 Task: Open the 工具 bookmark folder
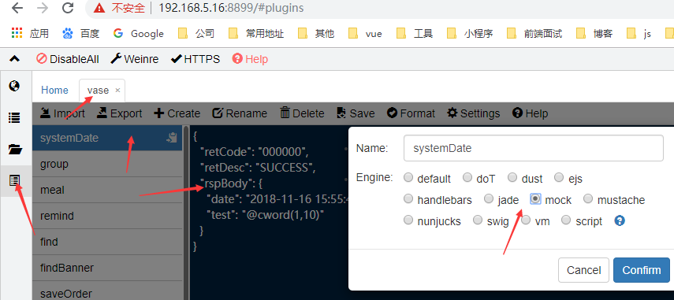[415, 34]
